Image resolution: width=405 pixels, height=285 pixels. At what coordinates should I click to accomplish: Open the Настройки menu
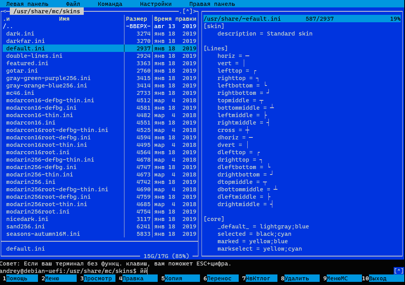pyautogui.click(x=155, y=4)
